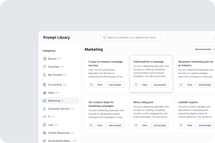The image size is (215, 143).
Task: Click Use prompt on 'LinkedIn Caption' card
Action: click(205, 125)
